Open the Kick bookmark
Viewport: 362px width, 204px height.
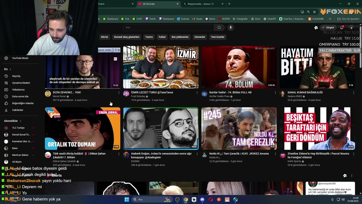(125, 19)
